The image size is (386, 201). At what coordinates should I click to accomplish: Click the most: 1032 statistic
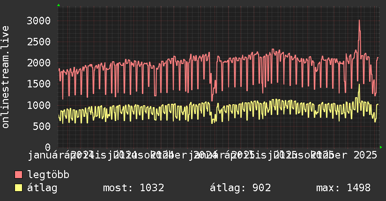133,188
